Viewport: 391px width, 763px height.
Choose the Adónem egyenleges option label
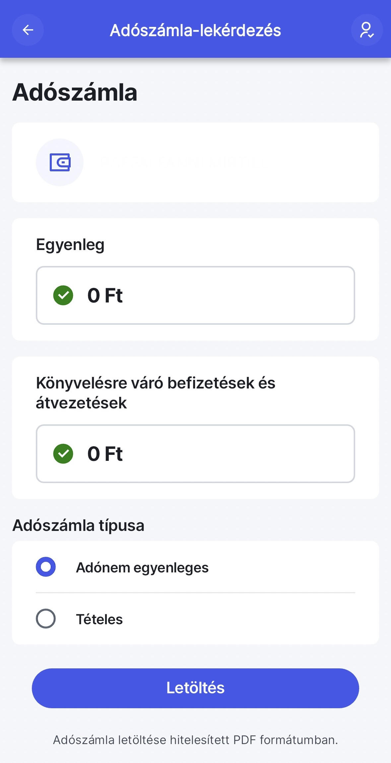pos(142,567)
